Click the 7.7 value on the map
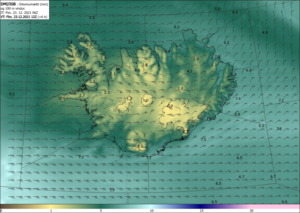Image resolution: width=300 pixels, height=213 pixels. click(112, 190)
